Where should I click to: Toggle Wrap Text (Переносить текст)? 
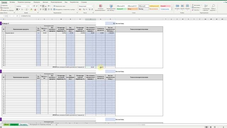(59, 6)
